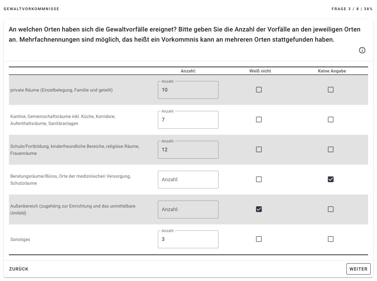Viewport: 377px width, 281px height.
Task: Tick 'Weiß nicht' for Kantine, Gemeinschaftsräume row
Action: tap(259, 120)
